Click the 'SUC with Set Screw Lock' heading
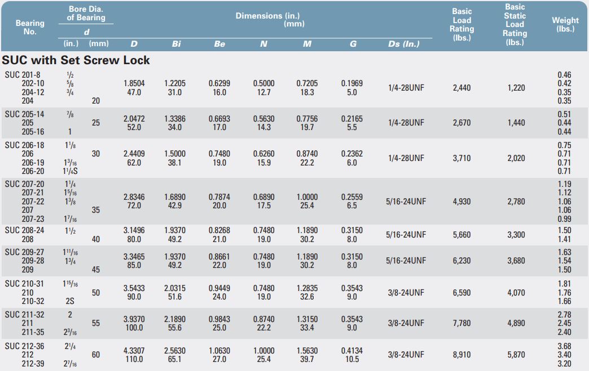Image resolution: width=589 pixels, height=371 pixels. point(76,60)
